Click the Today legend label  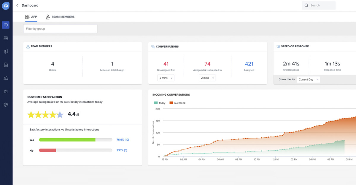pos(162,103)
